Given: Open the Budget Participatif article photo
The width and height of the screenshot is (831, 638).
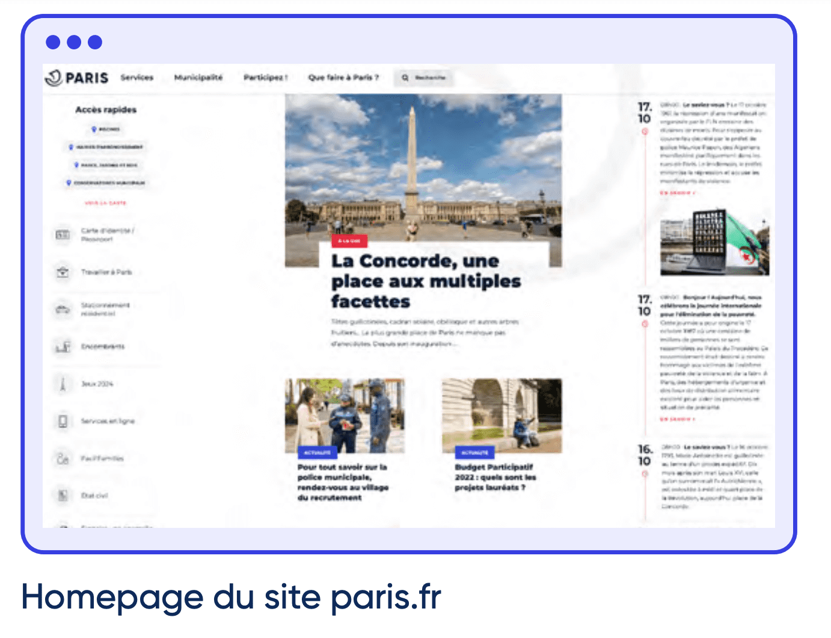Looking at the screenshot, I should coord(502,415).
